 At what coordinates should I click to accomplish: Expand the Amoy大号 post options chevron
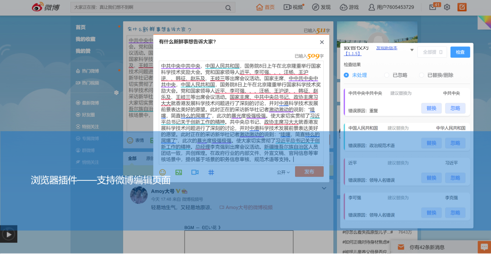click(x=324, y=188)
